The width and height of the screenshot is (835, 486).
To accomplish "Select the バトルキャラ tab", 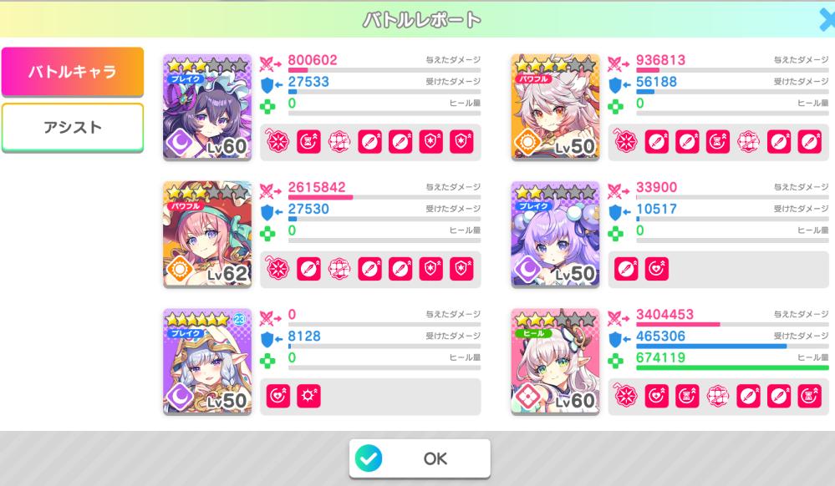I will 73,71.
